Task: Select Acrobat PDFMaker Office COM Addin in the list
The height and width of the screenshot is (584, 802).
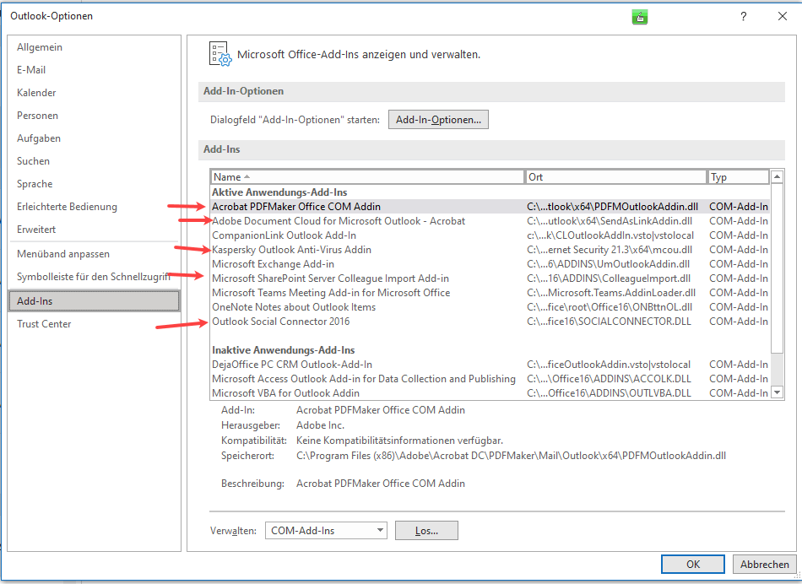Action: (490, 207)
